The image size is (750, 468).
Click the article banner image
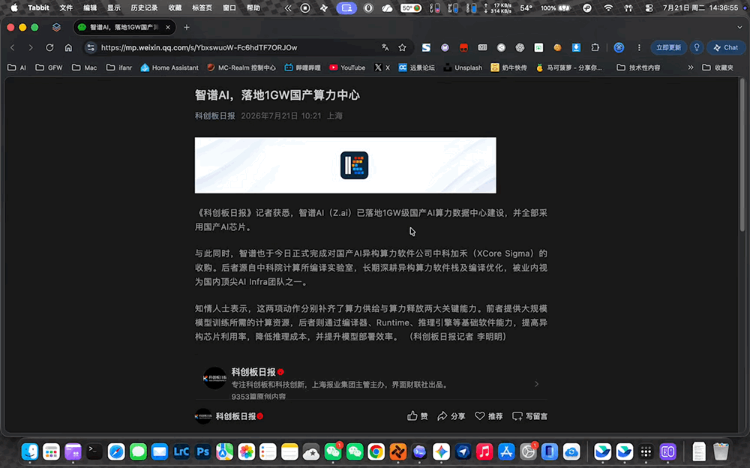point(345,165)
